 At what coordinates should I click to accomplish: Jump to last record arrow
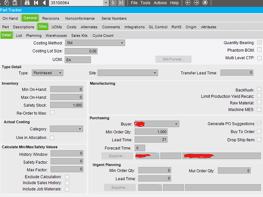(x=121, y=3)
